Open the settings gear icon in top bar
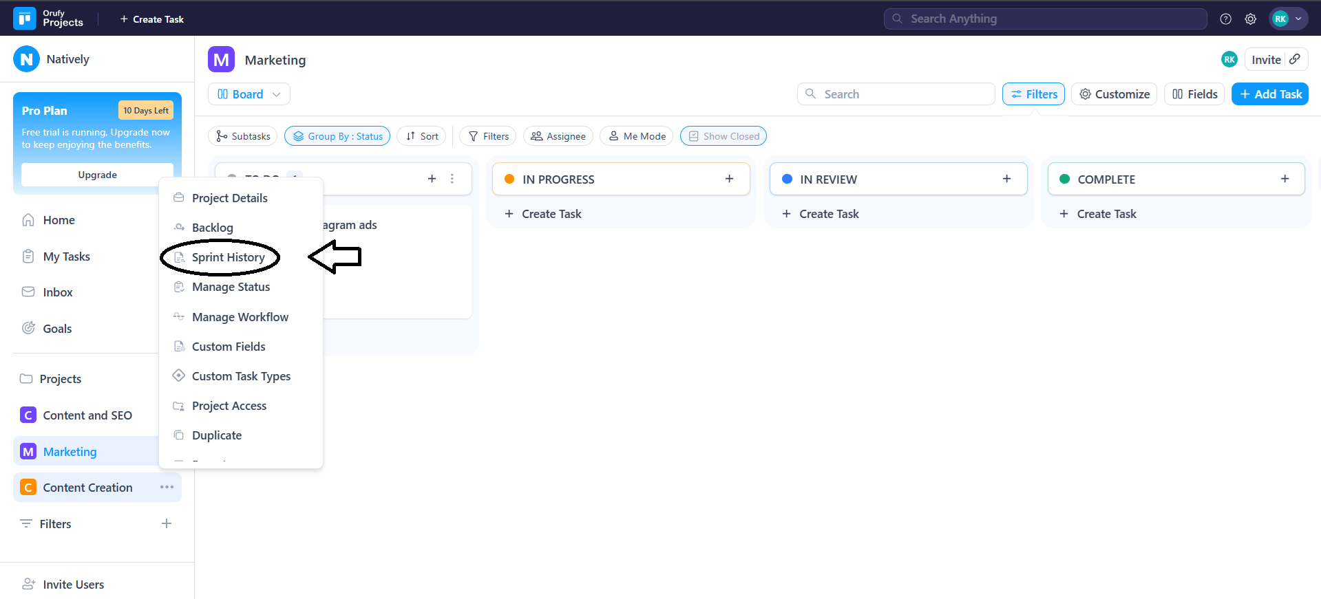 tap(1250, 19)
